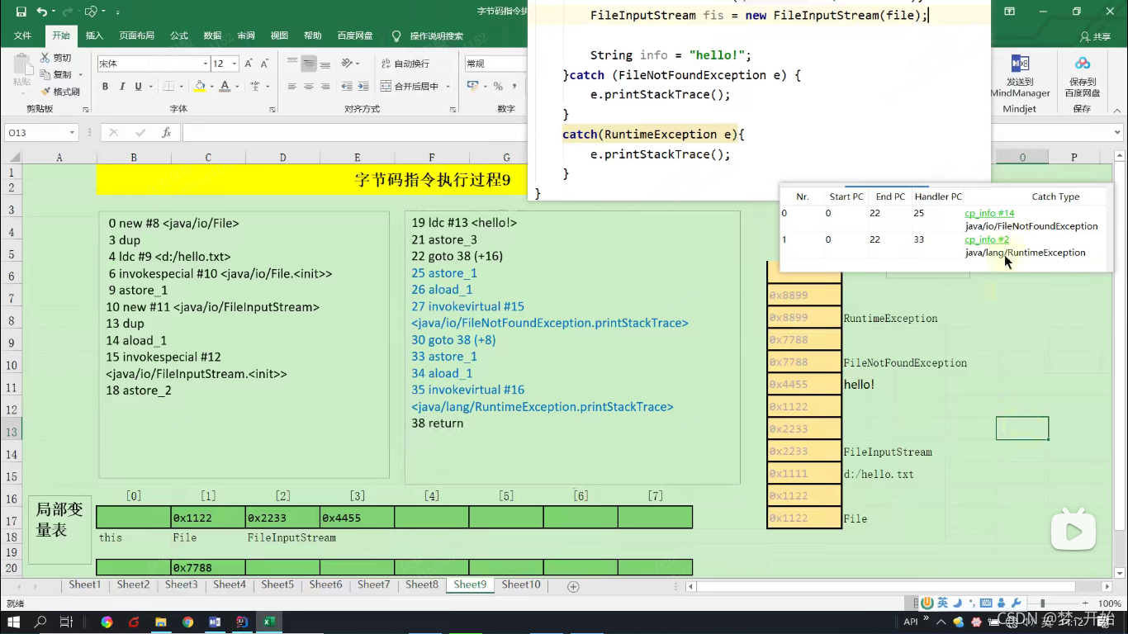1128x634 pixels.
Task: Click Save to Baidu Netdisk (保存到百度网盘)
Action: point(1083,76)
